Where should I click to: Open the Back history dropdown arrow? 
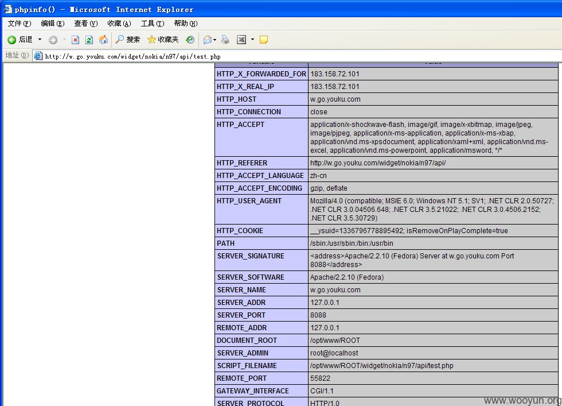coord(40,40)
